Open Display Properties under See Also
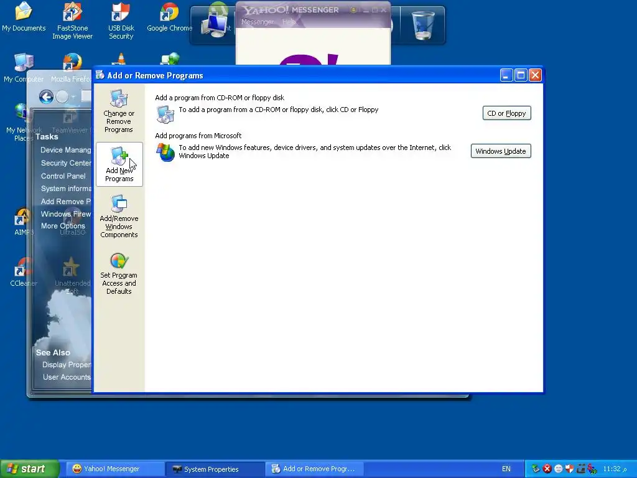The height and width of the screenshot is (478, 637). click(x=67, y=365)
